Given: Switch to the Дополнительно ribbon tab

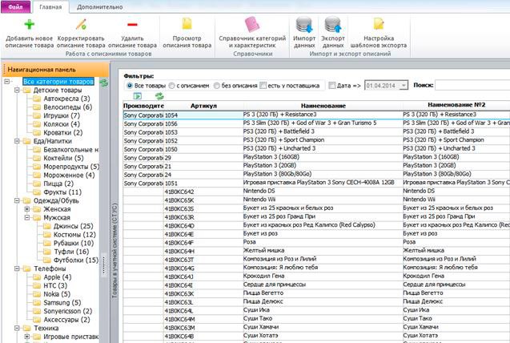Looking at the screenshot, I should [x=99, y=7].
